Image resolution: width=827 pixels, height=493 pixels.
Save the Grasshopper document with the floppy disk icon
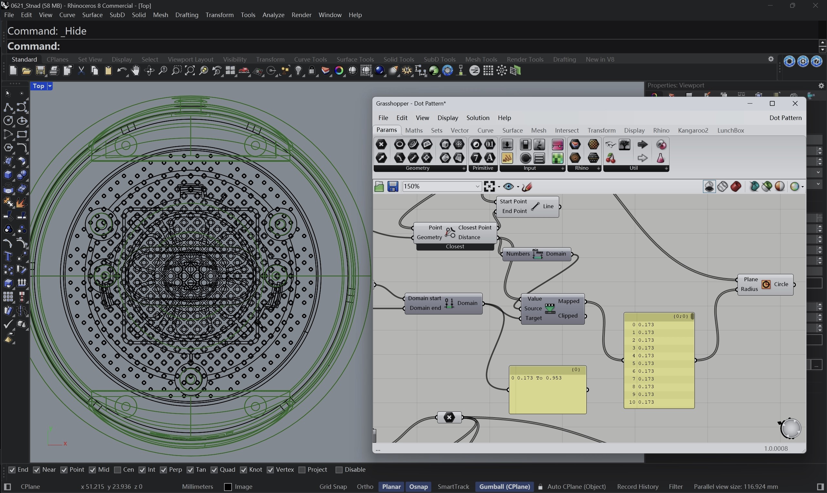coord(393,187)
